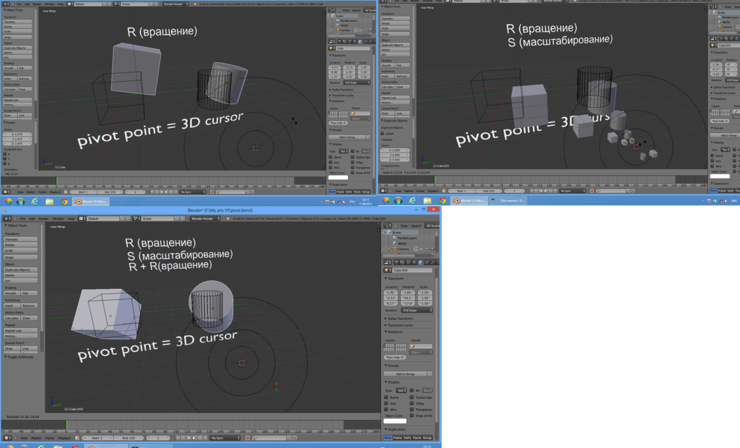
Task: Click the Pass Index slider field in bottom window
Action: point(395,357)
